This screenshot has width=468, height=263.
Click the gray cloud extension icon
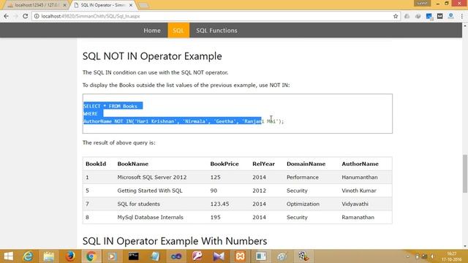pos(407,16)
